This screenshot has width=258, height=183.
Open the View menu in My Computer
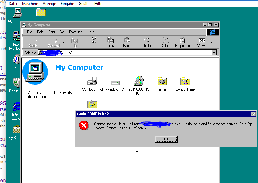point(51,32)
